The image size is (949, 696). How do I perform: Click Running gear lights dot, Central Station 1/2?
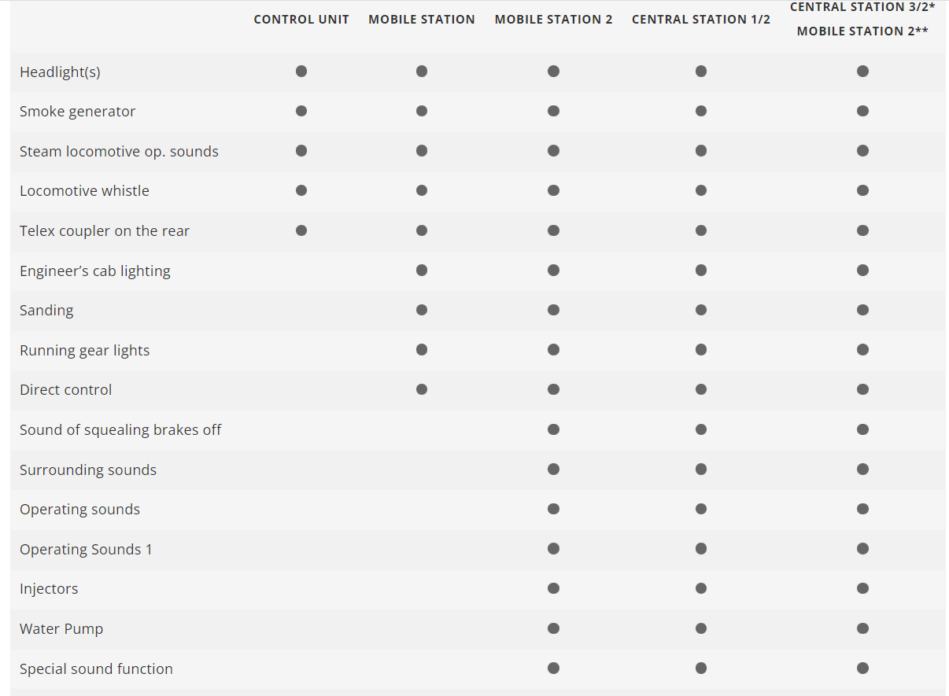(x=701, y=350)
